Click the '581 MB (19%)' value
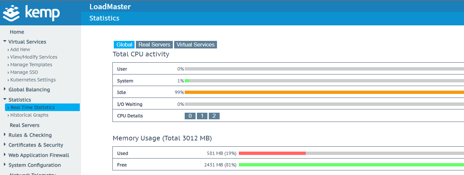The image size is (464, 175). tap(222, 153)
